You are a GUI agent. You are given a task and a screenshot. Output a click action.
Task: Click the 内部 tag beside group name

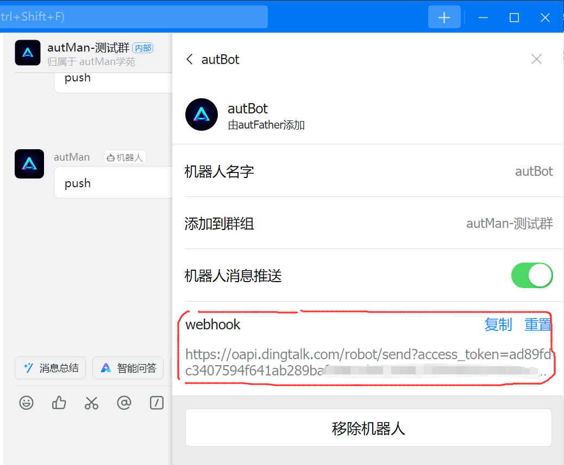(143, 48)
